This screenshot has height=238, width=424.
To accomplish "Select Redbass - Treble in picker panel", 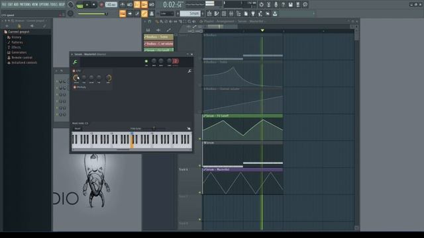I will click(158, 37).
